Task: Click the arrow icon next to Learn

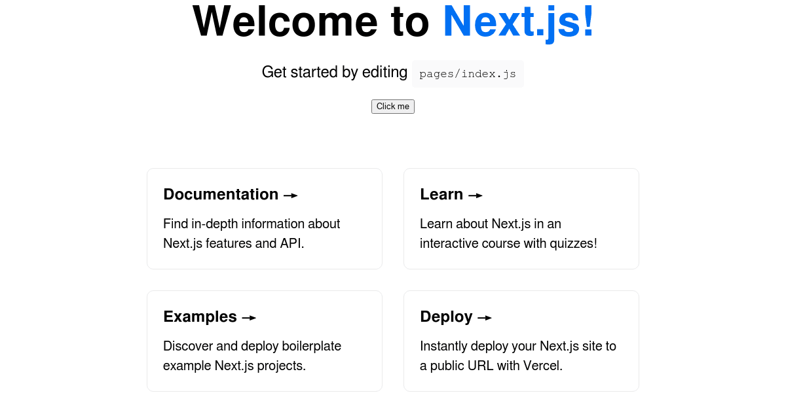Action: coord(476,194)
